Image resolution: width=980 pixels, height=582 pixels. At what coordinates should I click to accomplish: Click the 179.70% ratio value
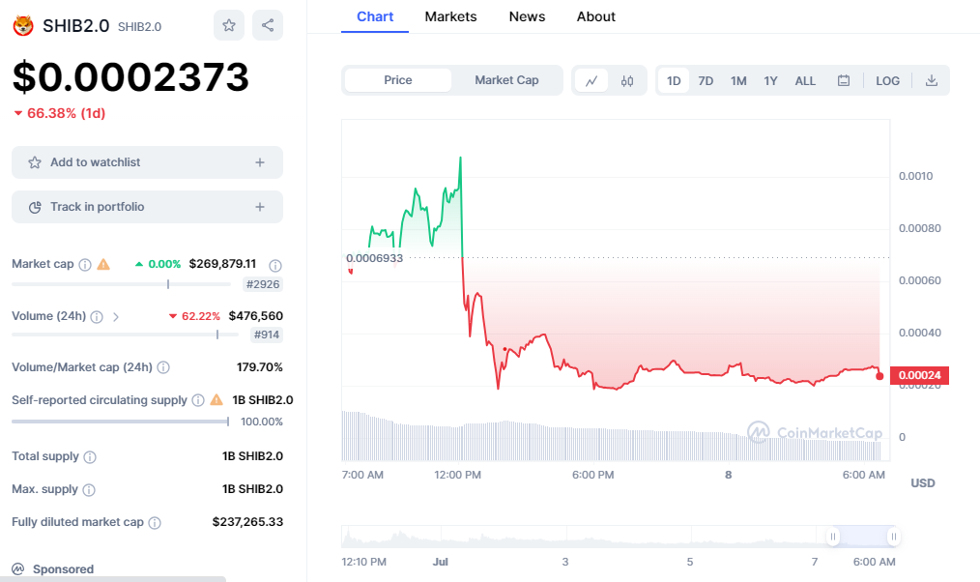[x=259, y=367]
